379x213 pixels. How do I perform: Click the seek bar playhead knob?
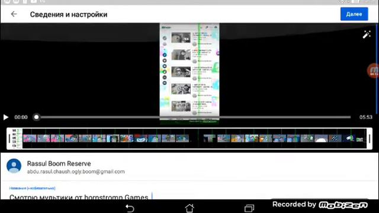(x=36, y=117)
